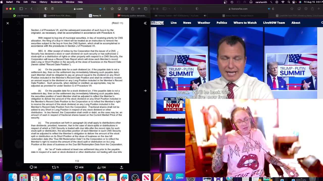
Task: Switch to the Live Streams tab
Action: tap(21, 16)
